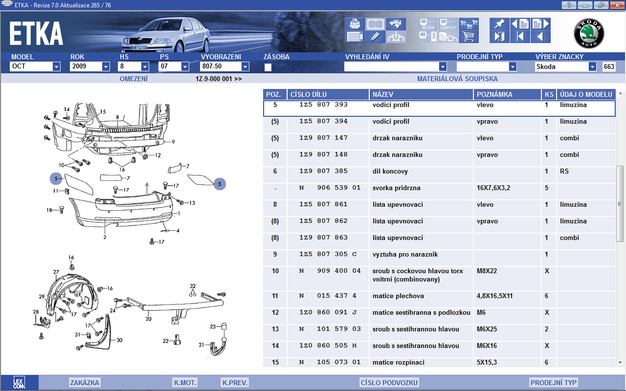Go to next page with document-arrow icon
This screenshot has width=626, height=391.
point(540,24)
